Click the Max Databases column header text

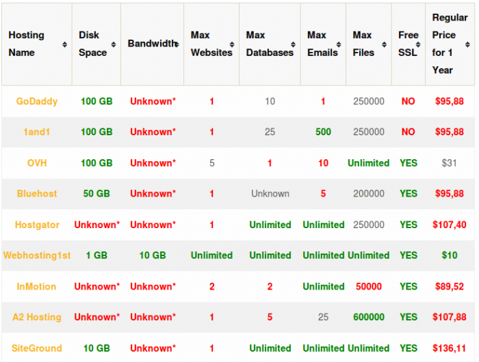270,44
